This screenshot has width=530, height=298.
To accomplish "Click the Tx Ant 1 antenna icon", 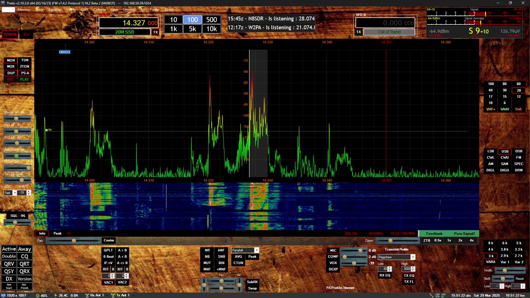I will [x=113, y=295].
